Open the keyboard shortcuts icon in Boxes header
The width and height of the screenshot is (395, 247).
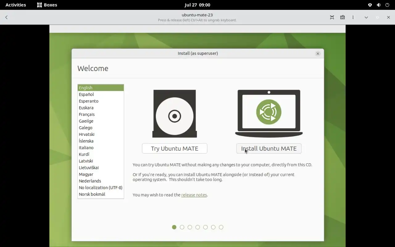tap(343, 17)
